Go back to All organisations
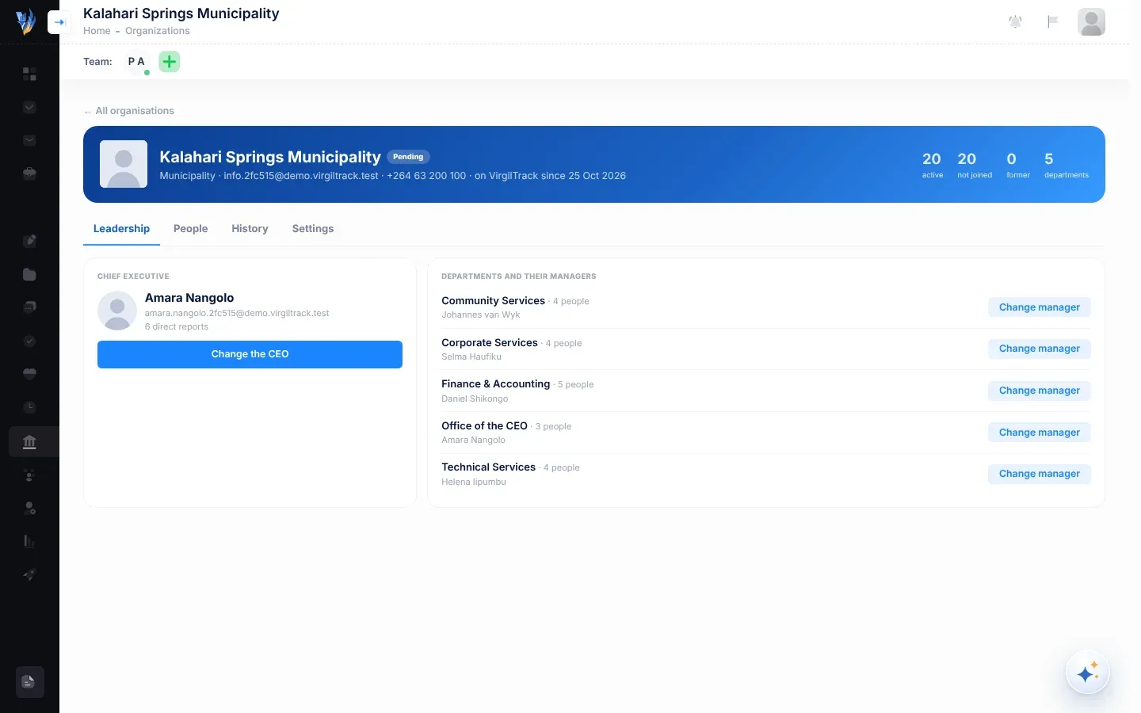 pos(129,111)
